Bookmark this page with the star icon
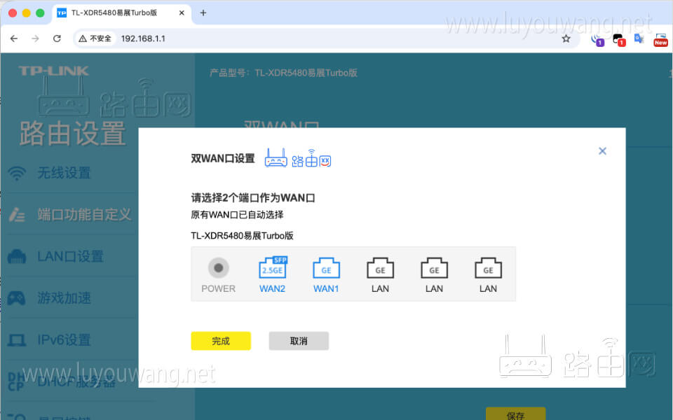Screen dimensions: 673x420 [566, 38]
